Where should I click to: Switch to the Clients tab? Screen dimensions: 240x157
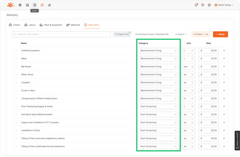(x=14, y=25)
